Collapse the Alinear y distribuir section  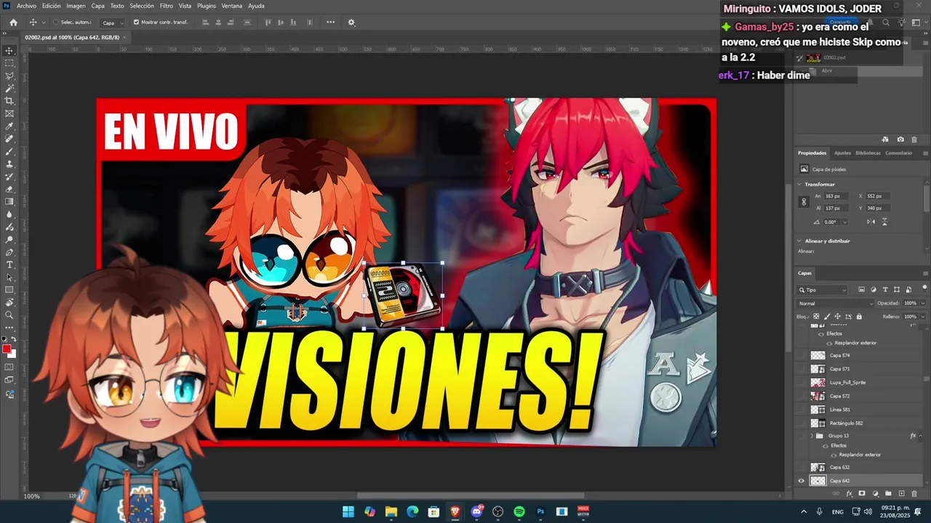click(x=800, y=241)
